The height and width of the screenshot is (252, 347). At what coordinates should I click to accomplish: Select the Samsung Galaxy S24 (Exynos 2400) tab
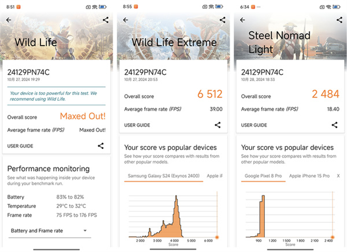(x=164, y=176)
